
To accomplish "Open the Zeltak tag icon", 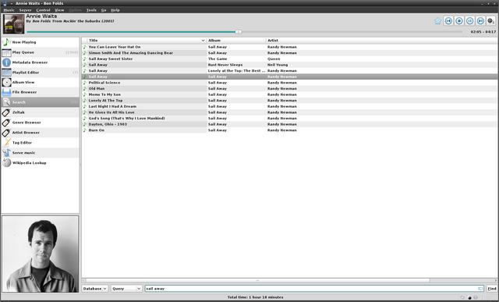I will (x=6, y=112).
